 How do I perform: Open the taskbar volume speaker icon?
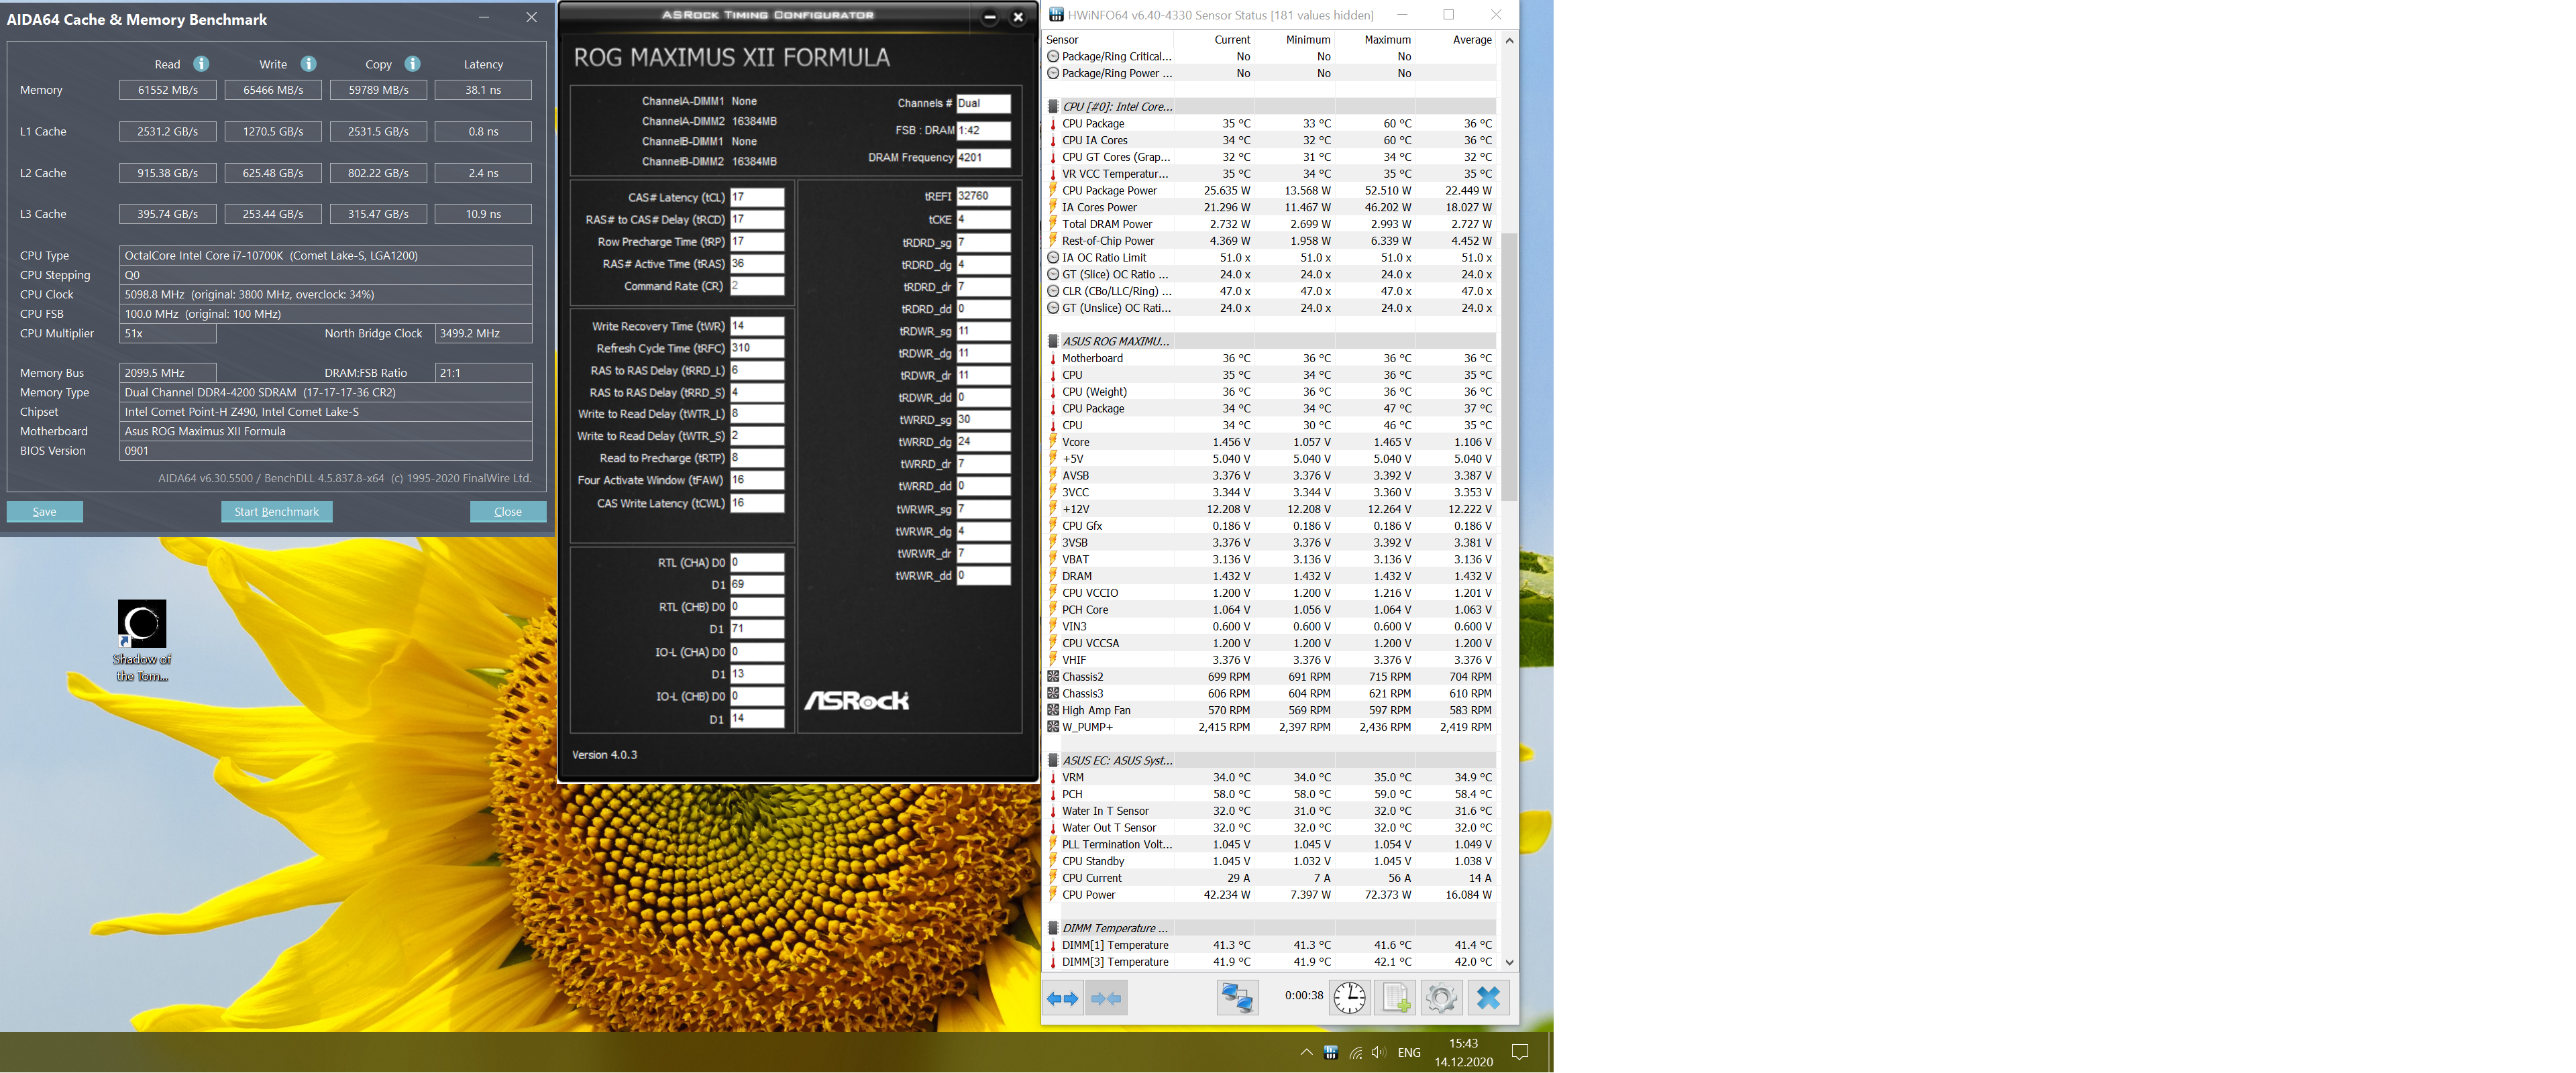coord(1379,1052)
